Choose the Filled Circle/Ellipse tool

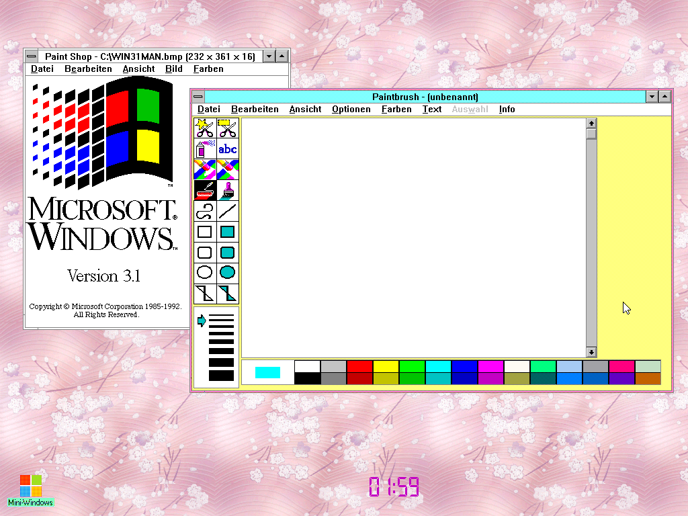(228, 273)
